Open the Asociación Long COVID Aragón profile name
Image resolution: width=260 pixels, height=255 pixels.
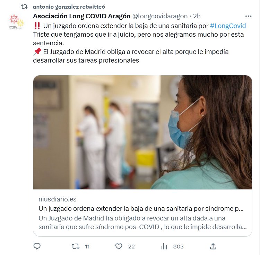[81, 16]
